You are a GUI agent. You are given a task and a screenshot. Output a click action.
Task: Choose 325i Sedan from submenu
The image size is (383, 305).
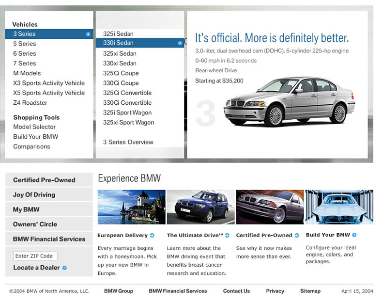click(x=118, y=34)
